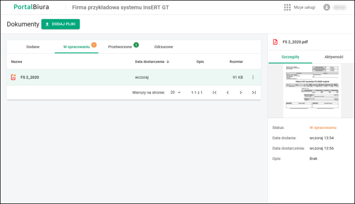Sort the list by Nazwa column header
The image size is (355, 204).
[17, 62]
